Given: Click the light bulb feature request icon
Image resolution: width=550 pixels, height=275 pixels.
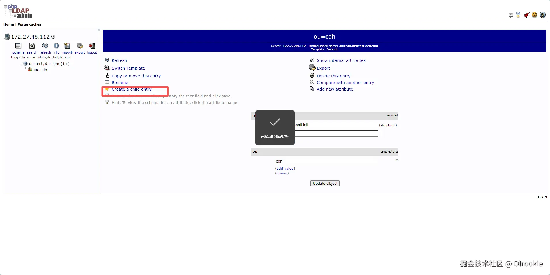Looking at the screenshot, I should tap(518, 15).
